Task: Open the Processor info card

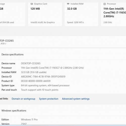Action: [x=113, y=14]
